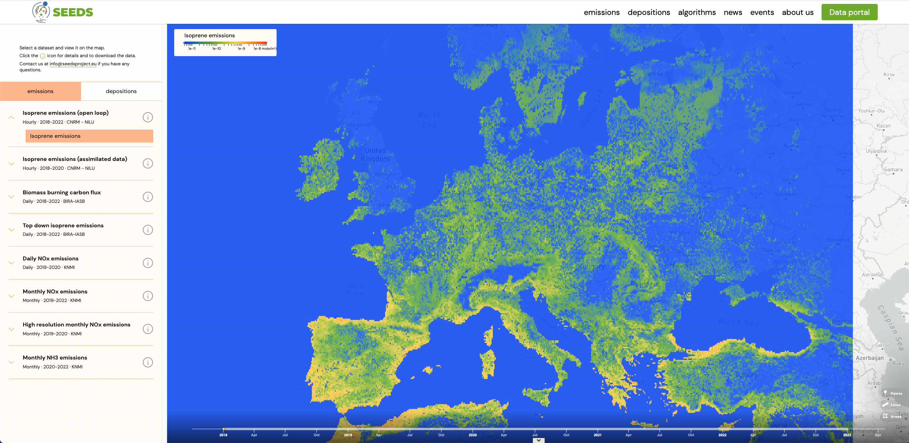Screen dimensions: 909x443
Task: Jump timeline to the 2020 marker
Action: [x=472, y=435]
